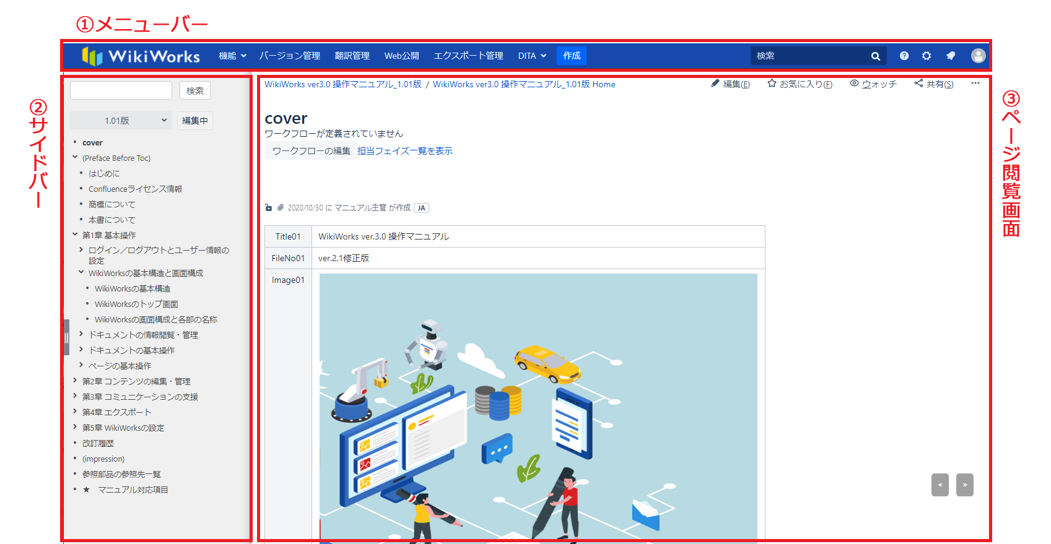Open the settings gear icon

pos(927,56)
